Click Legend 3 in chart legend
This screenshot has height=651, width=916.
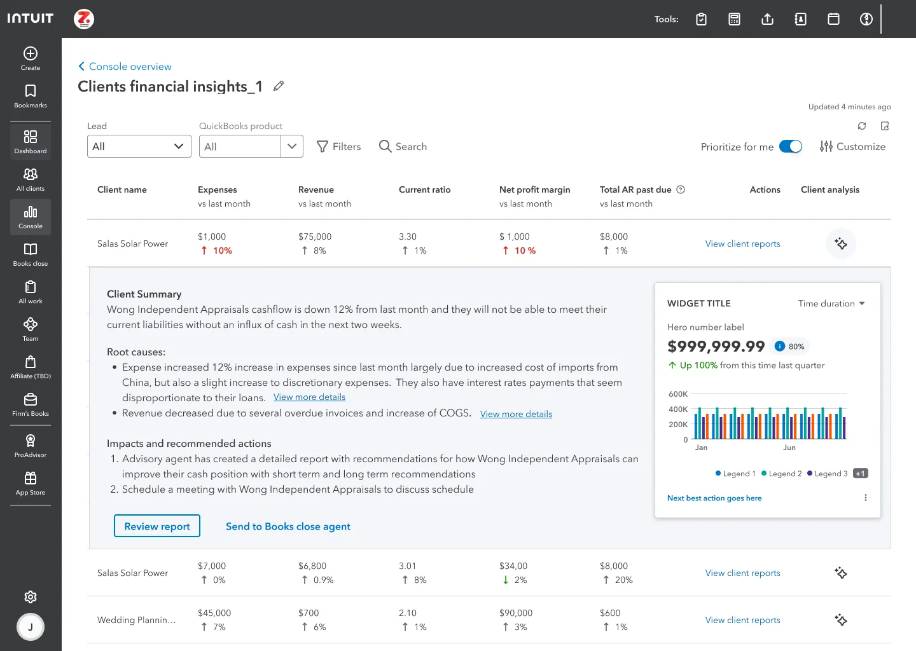click(827, 474)
